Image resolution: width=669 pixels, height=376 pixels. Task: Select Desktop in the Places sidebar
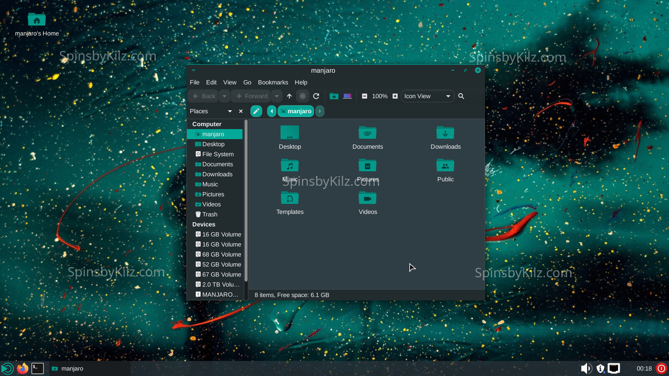pos(215,144)
